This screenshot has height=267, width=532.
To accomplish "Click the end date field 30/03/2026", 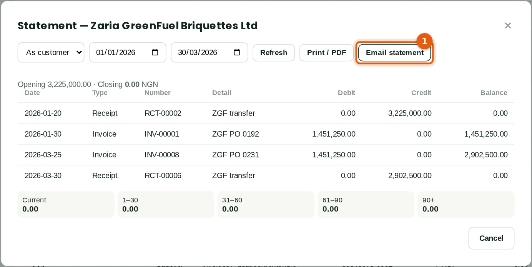I will tap(209, 52).
